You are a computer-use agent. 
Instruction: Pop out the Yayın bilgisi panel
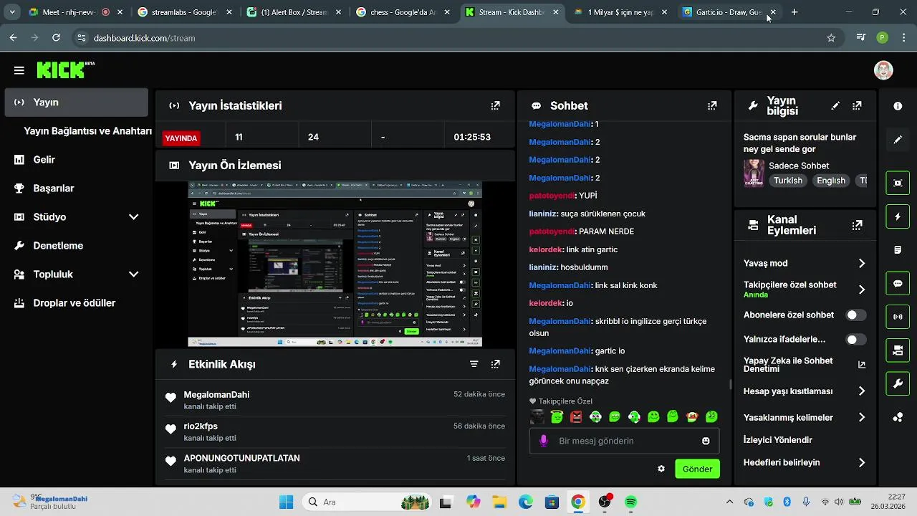point(857,105)
